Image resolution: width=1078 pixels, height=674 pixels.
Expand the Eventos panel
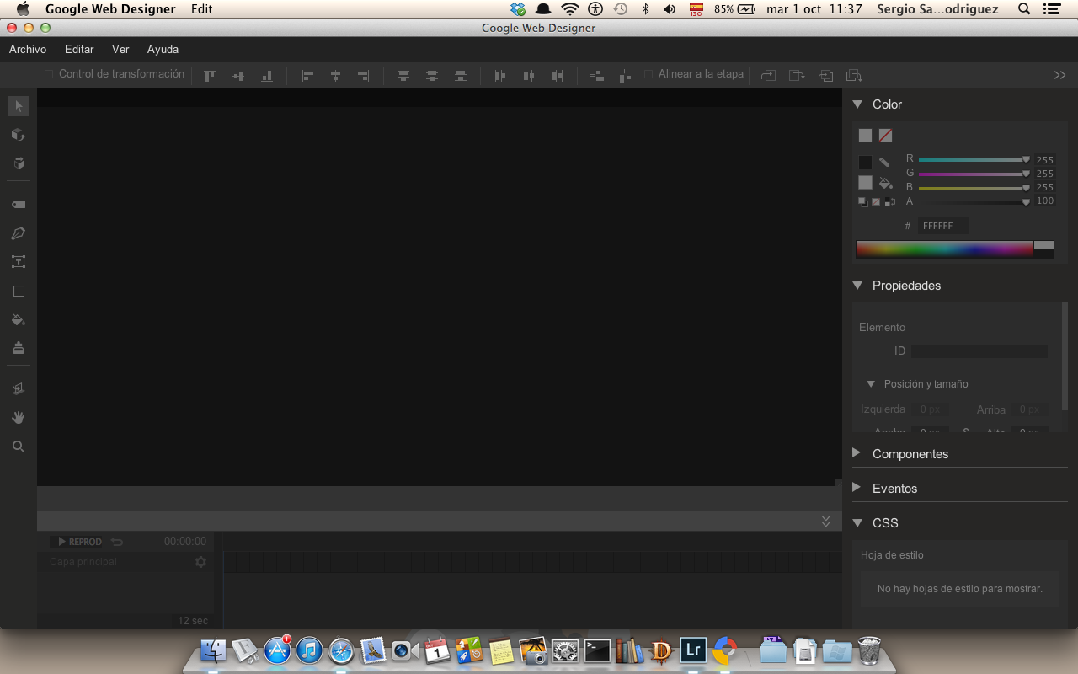857,488
